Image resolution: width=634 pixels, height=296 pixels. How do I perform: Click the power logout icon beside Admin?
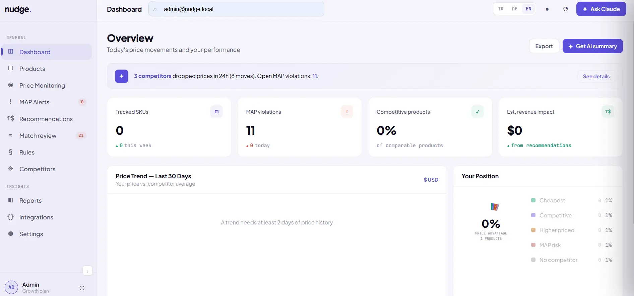click(82, 288)
